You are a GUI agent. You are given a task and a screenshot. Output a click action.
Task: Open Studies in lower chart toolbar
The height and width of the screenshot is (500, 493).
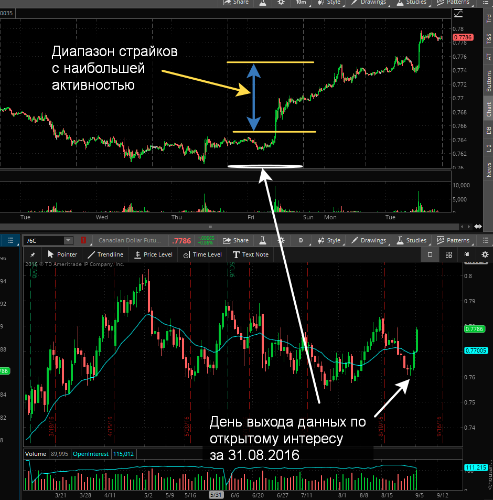click(x=412, y=240)
